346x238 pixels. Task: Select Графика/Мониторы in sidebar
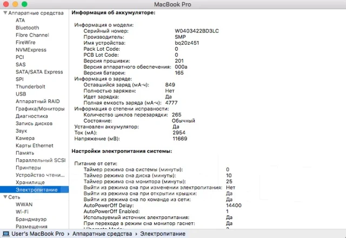click(x=40, y=108)
